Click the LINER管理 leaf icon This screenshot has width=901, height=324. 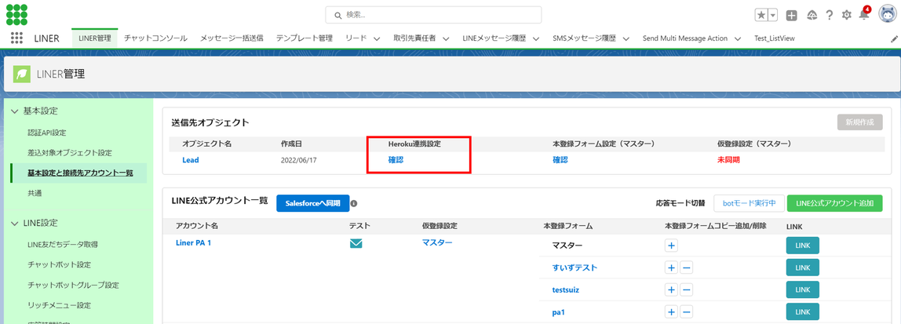(22, 74)
